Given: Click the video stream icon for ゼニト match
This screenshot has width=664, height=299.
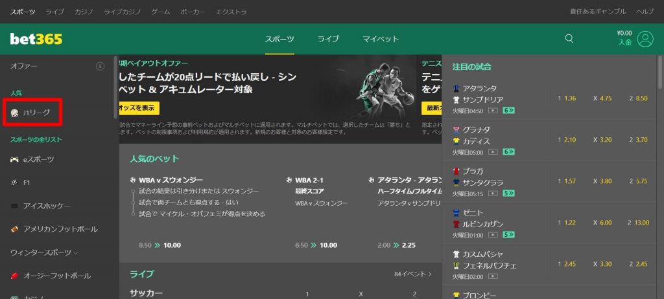Looking at the screenshot, I should (493, 235).
